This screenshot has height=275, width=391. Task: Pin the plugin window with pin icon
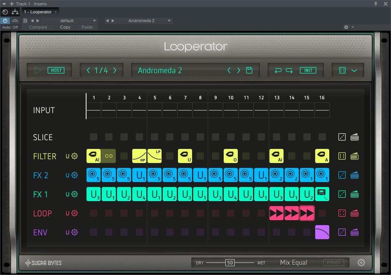375,4
